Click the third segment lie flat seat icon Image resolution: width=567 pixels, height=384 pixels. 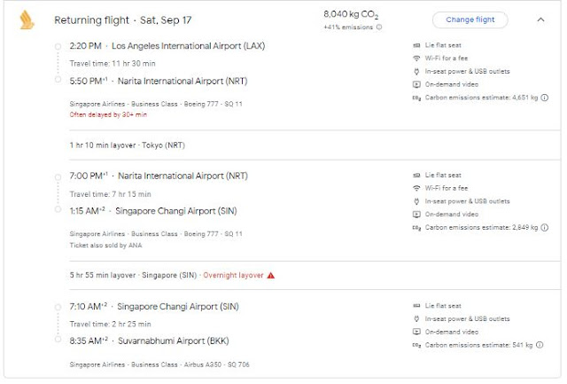pyautogui.click(x=417, y=305)
